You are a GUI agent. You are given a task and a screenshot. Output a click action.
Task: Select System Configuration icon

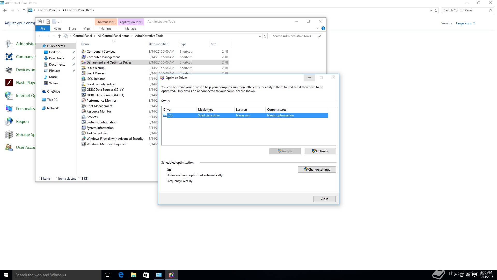point(83,122)
